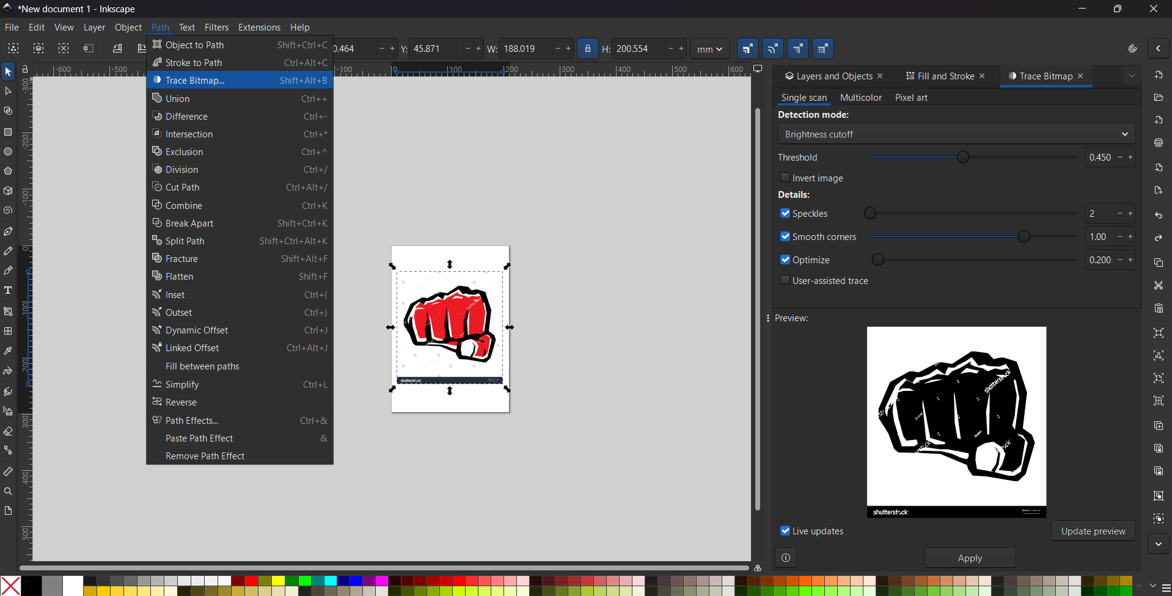Select the Spiral tool

coord(8,211)
